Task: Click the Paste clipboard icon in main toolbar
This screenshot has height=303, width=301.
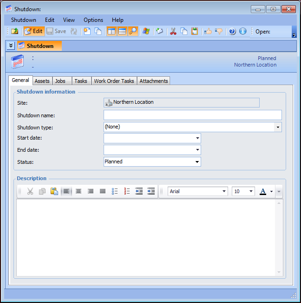Action: pyautogui.click(x=195, y=31)
